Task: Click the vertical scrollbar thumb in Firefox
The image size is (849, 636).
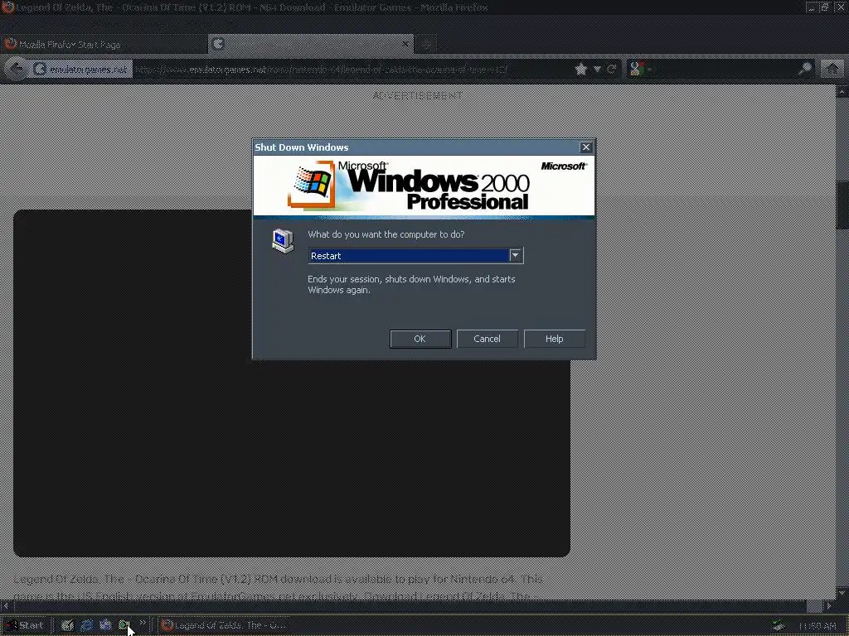Action: (842, 205)
